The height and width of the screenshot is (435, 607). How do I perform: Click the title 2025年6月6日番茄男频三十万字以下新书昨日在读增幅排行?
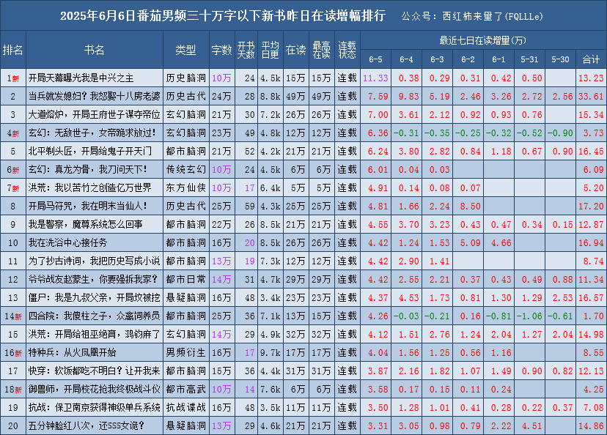click(x=223, y=16)
